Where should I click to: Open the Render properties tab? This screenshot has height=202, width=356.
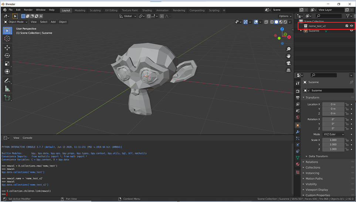click(x=298, y=91)
